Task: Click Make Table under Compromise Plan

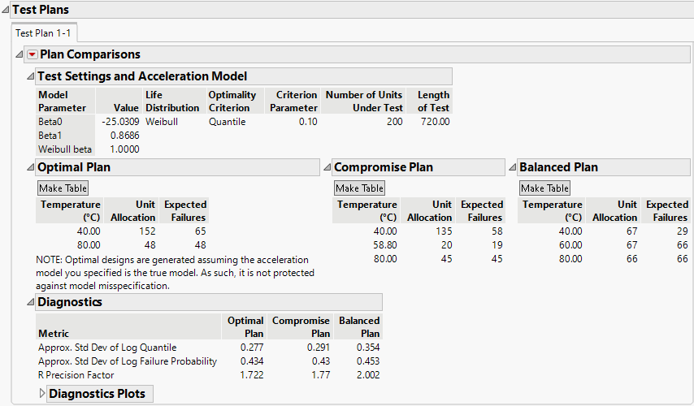Action: click(x=359, y=188)
